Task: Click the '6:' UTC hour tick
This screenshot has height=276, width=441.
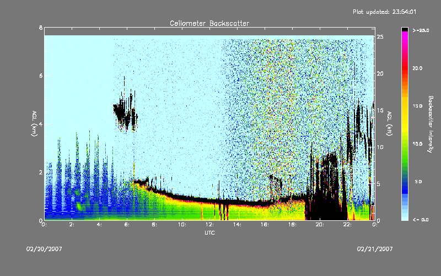Action: click(127, 225)
